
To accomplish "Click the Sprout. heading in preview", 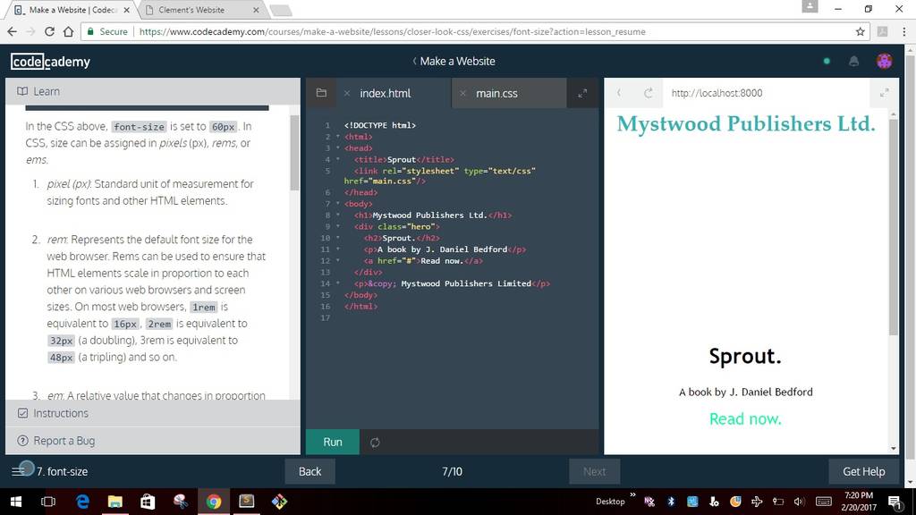I will [x=745, y=356].
